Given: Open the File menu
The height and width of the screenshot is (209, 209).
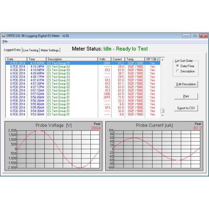Looking at the screenshot, I should coord(5,41).
